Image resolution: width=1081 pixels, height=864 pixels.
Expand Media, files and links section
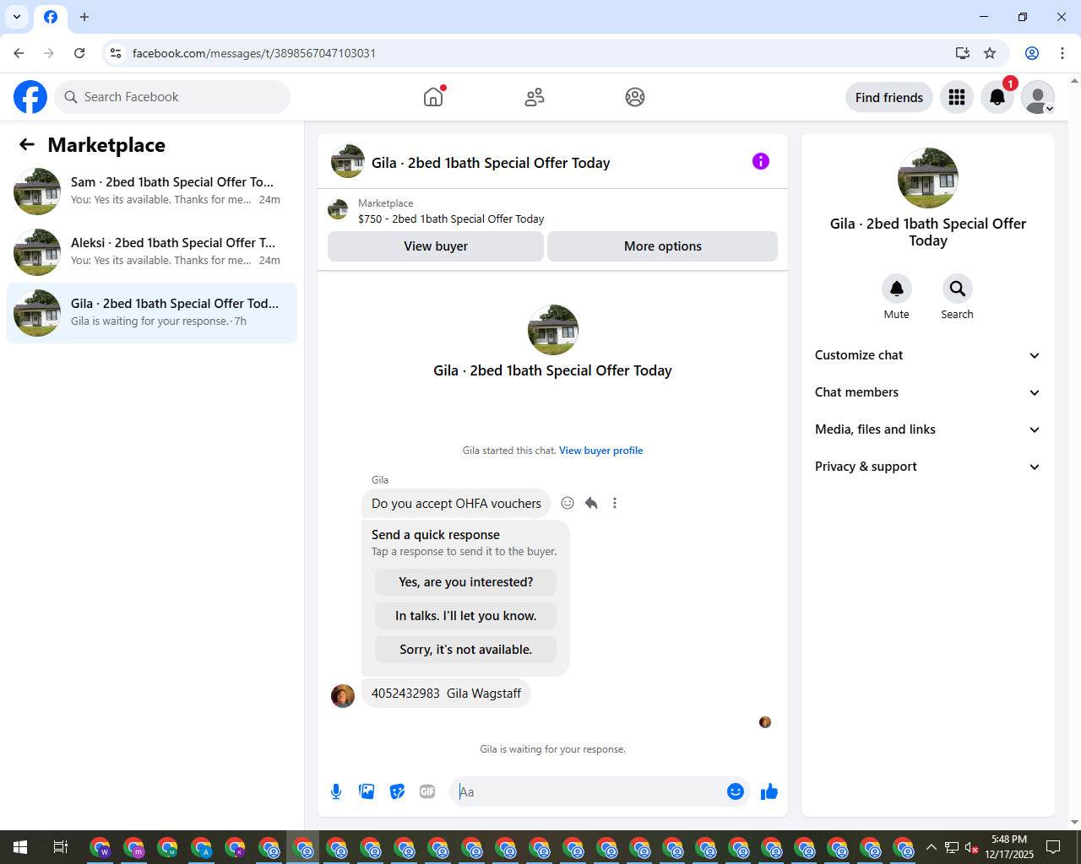click(x=927, y=429)
